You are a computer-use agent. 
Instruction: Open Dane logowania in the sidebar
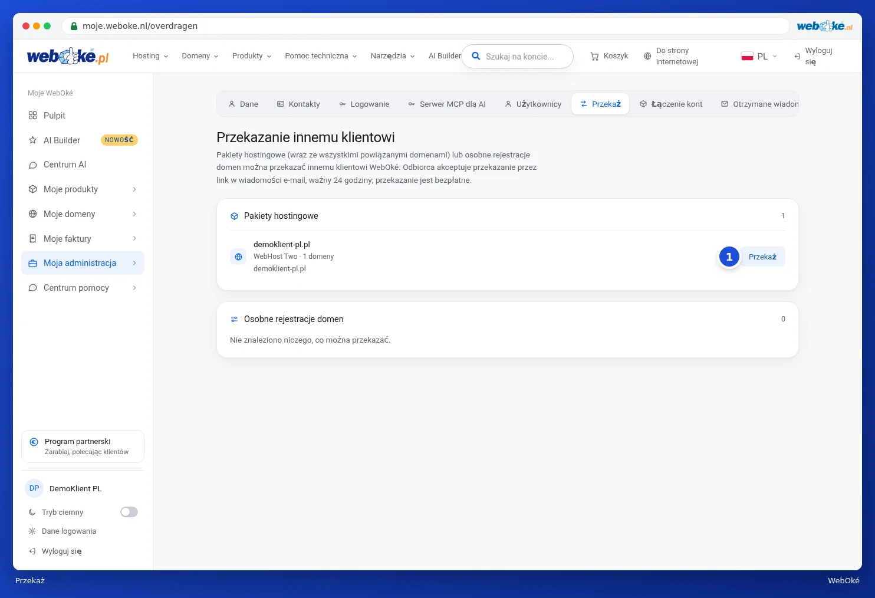pos(62,531)
